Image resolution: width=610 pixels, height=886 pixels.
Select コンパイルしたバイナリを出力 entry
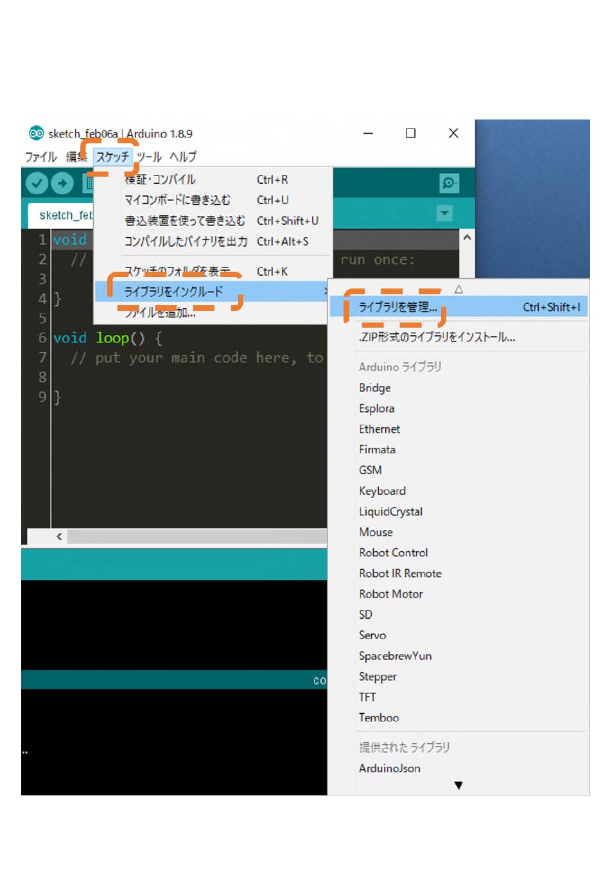point(213,241)
